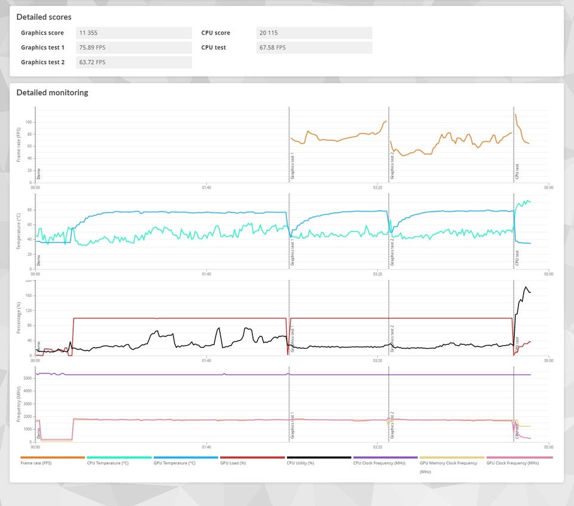The width and height of the screenshot is (574, 506).
Task: Click the CPU test marker in Frame rate chart
Action: (517, 171)
